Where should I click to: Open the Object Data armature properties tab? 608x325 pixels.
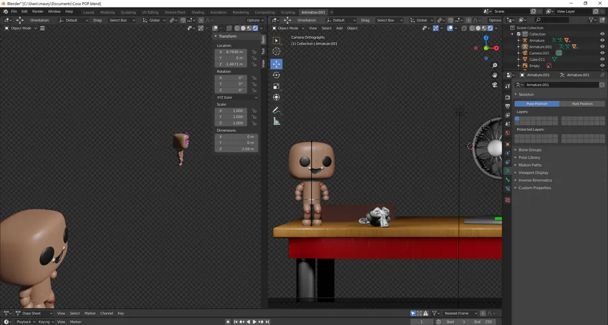[x=507, y=171]
